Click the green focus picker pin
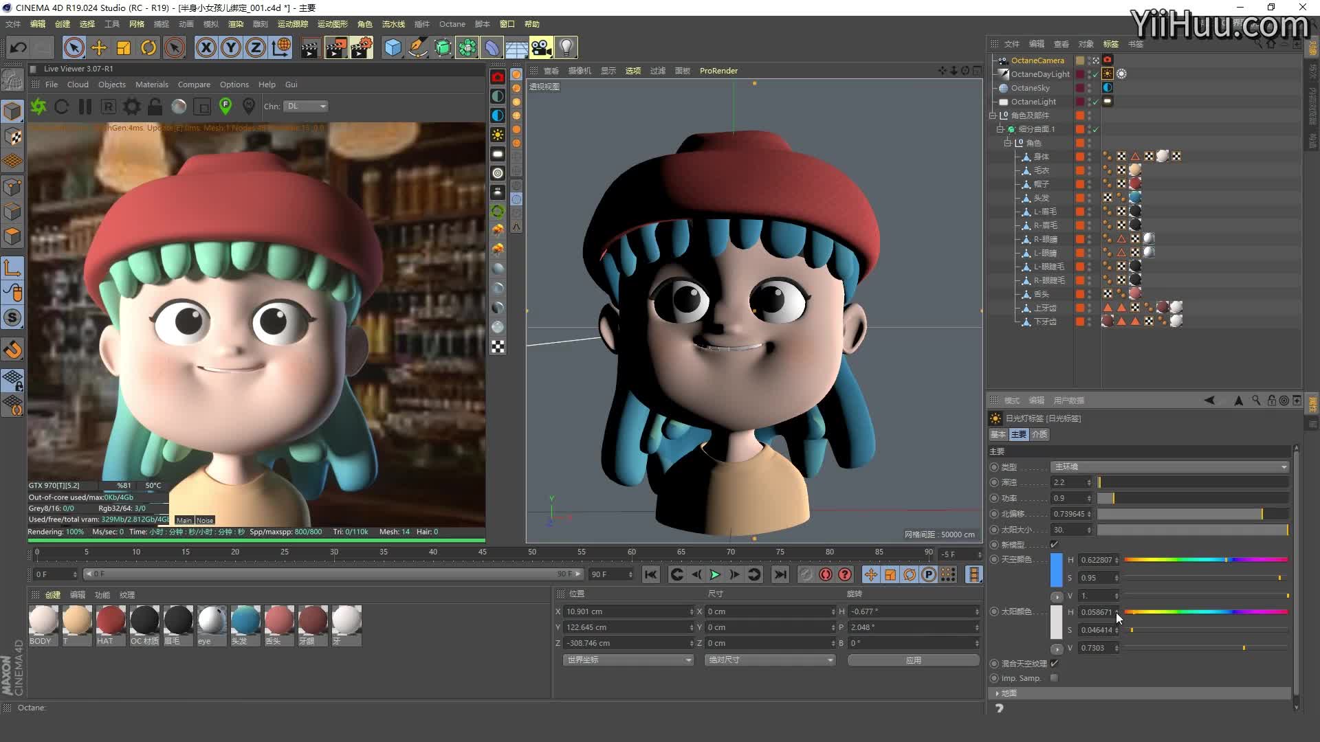The width and height of the screenshot is (1320, 742). pos(225,106)
